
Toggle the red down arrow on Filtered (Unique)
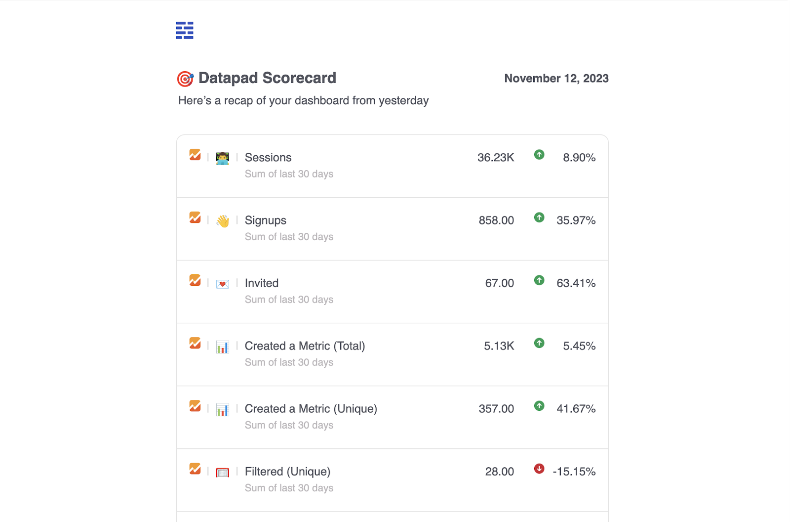pyautogui.click(x=539, y=469)
